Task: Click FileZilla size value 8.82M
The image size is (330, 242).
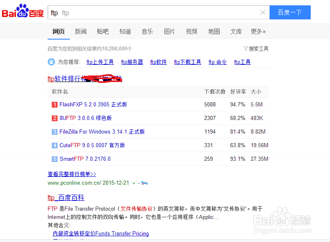Action: point(258,132)
